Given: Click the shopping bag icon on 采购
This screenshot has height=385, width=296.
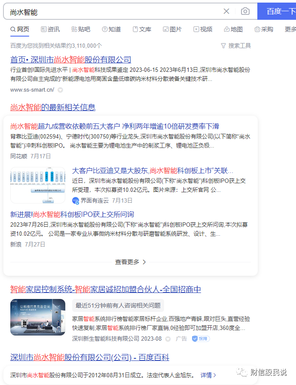Looking at the screenshot, I should (x=257, y=29).
